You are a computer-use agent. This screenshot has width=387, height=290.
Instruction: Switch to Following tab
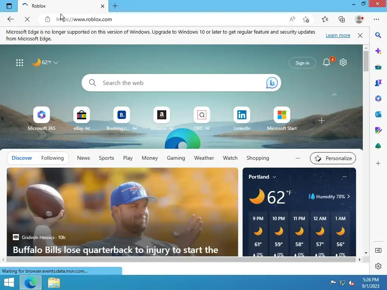[x=53, y=158]
